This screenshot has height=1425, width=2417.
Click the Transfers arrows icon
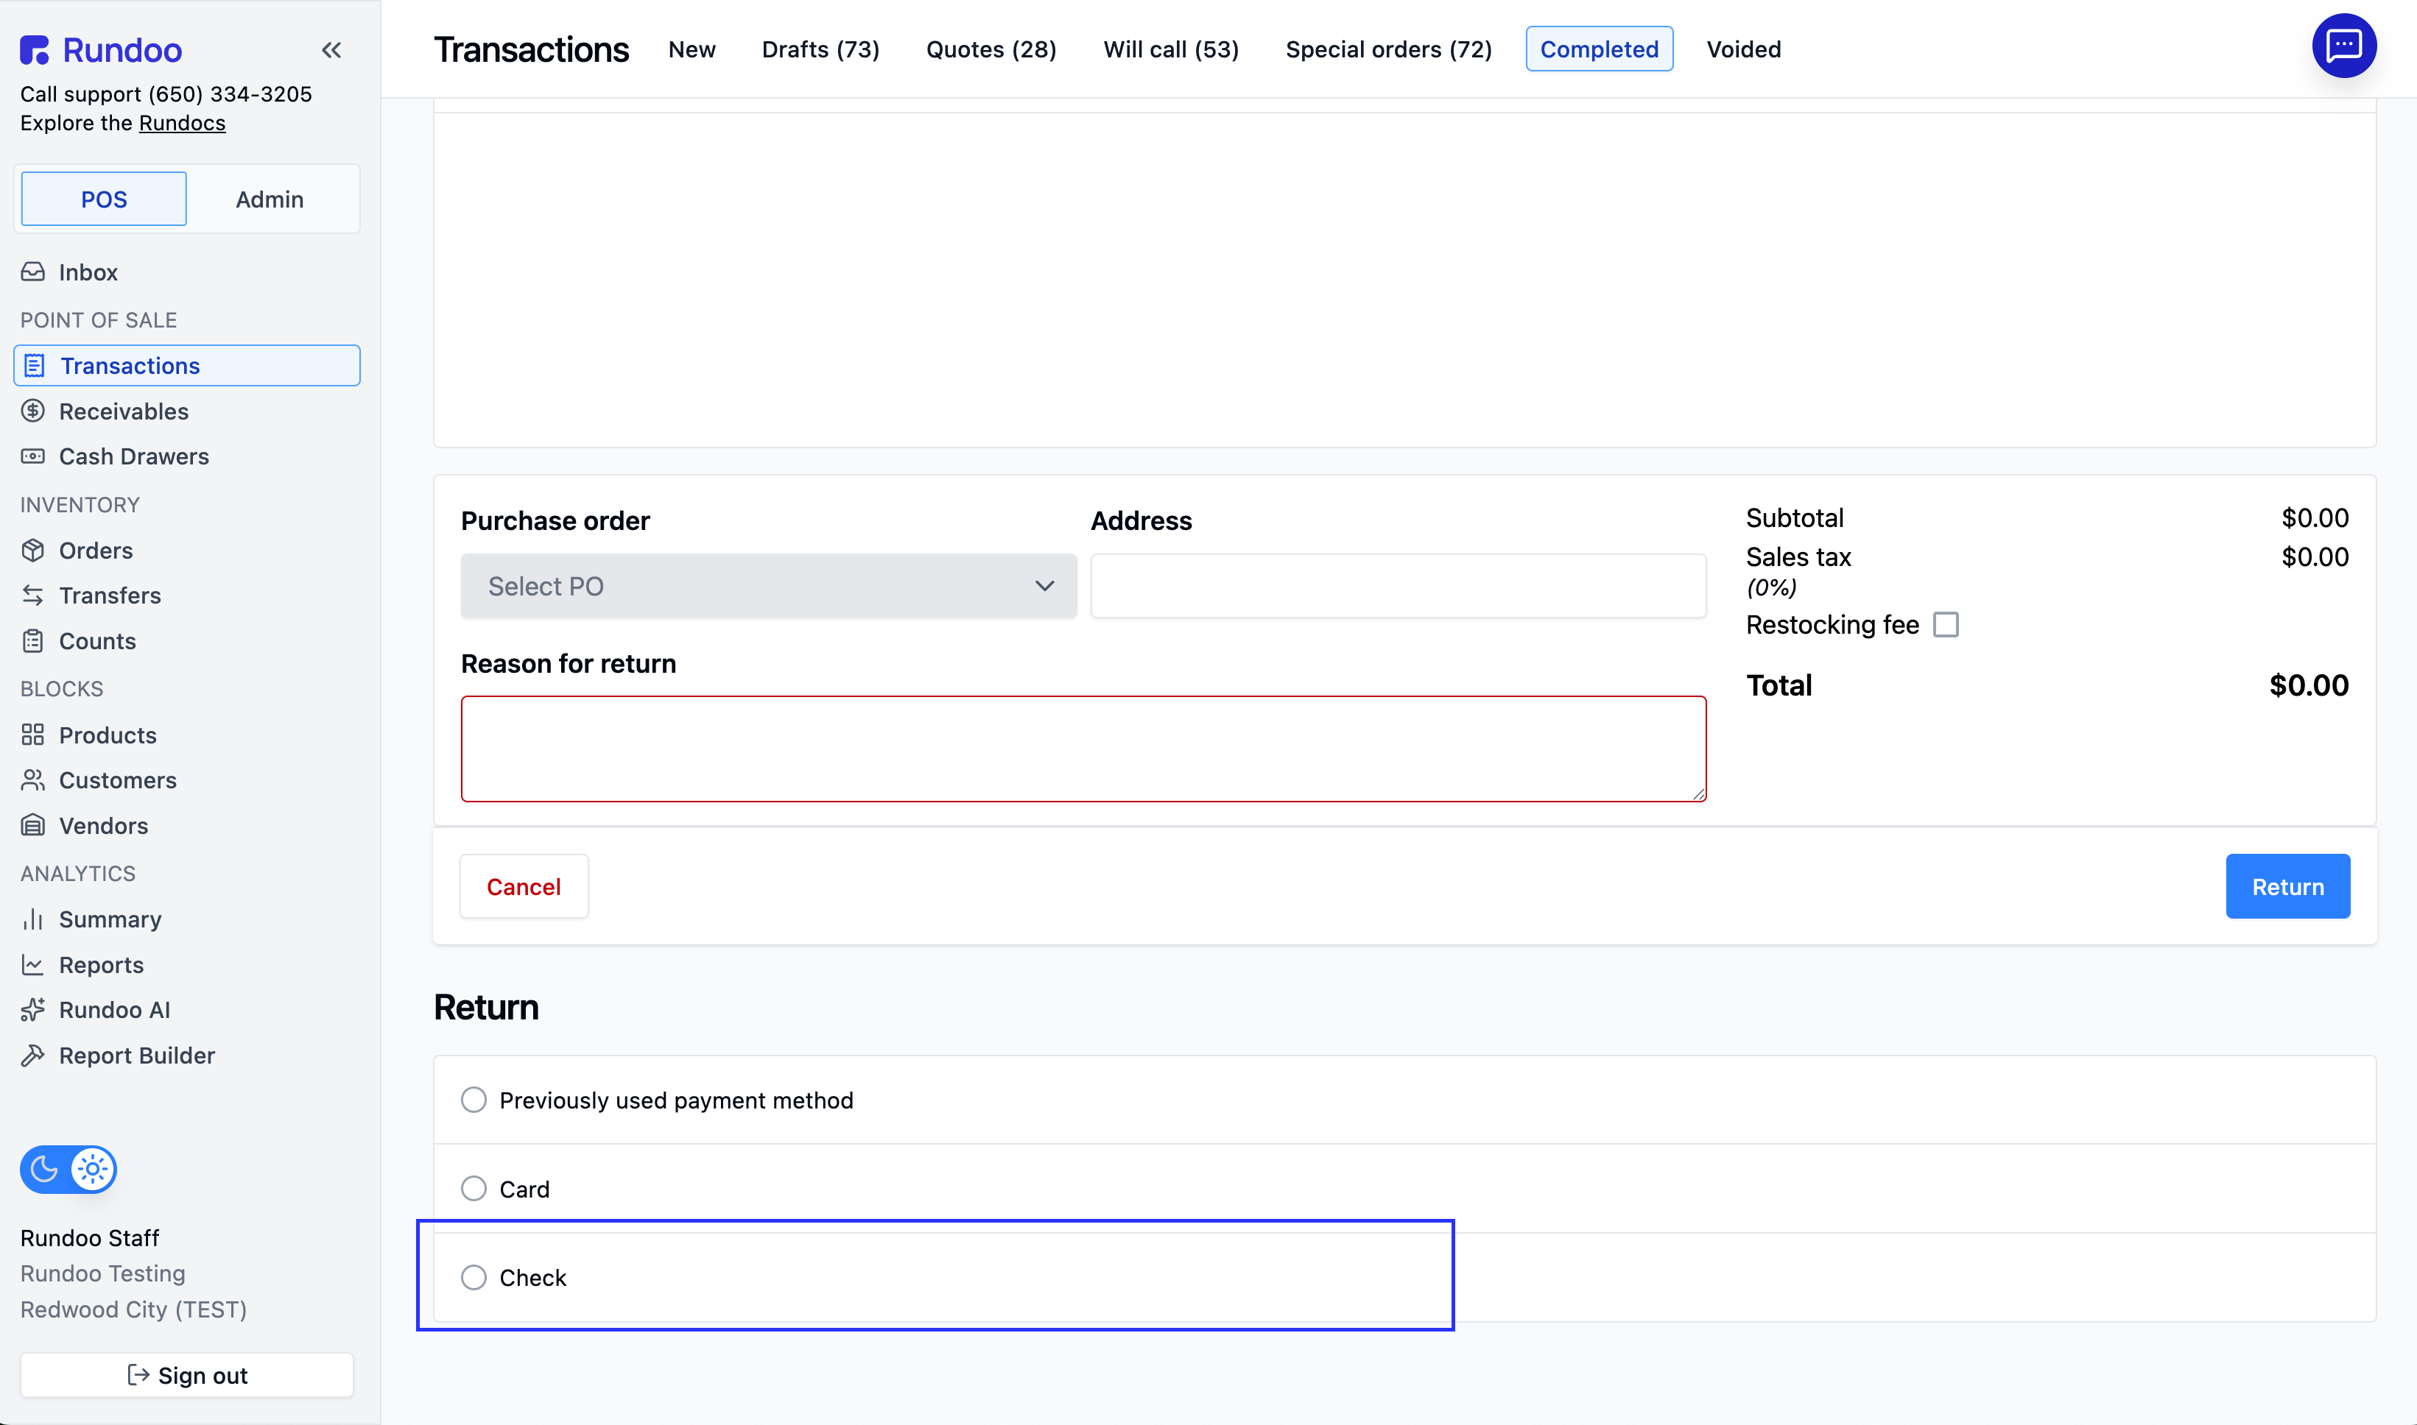pyautogui.click(x=32, y=595)
